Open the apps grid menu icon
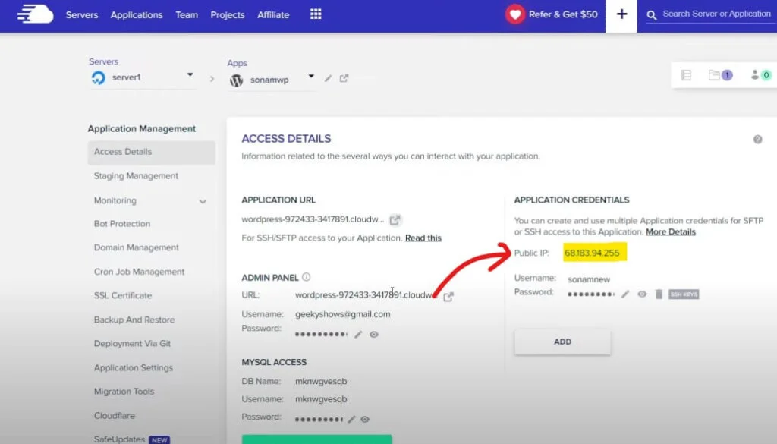The height and width of the screenshot is (444, 777). [x=316, y=14]
